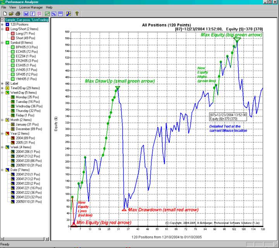The image size is (279, 248).
Task: Select week 20041220 (86 Pos)
Action: point(29,161)
